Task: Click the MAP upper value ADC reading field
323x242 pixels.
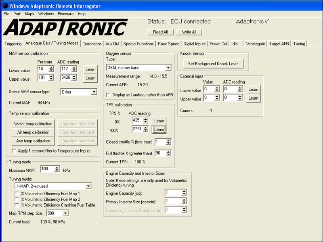Action: coord(66,77)
